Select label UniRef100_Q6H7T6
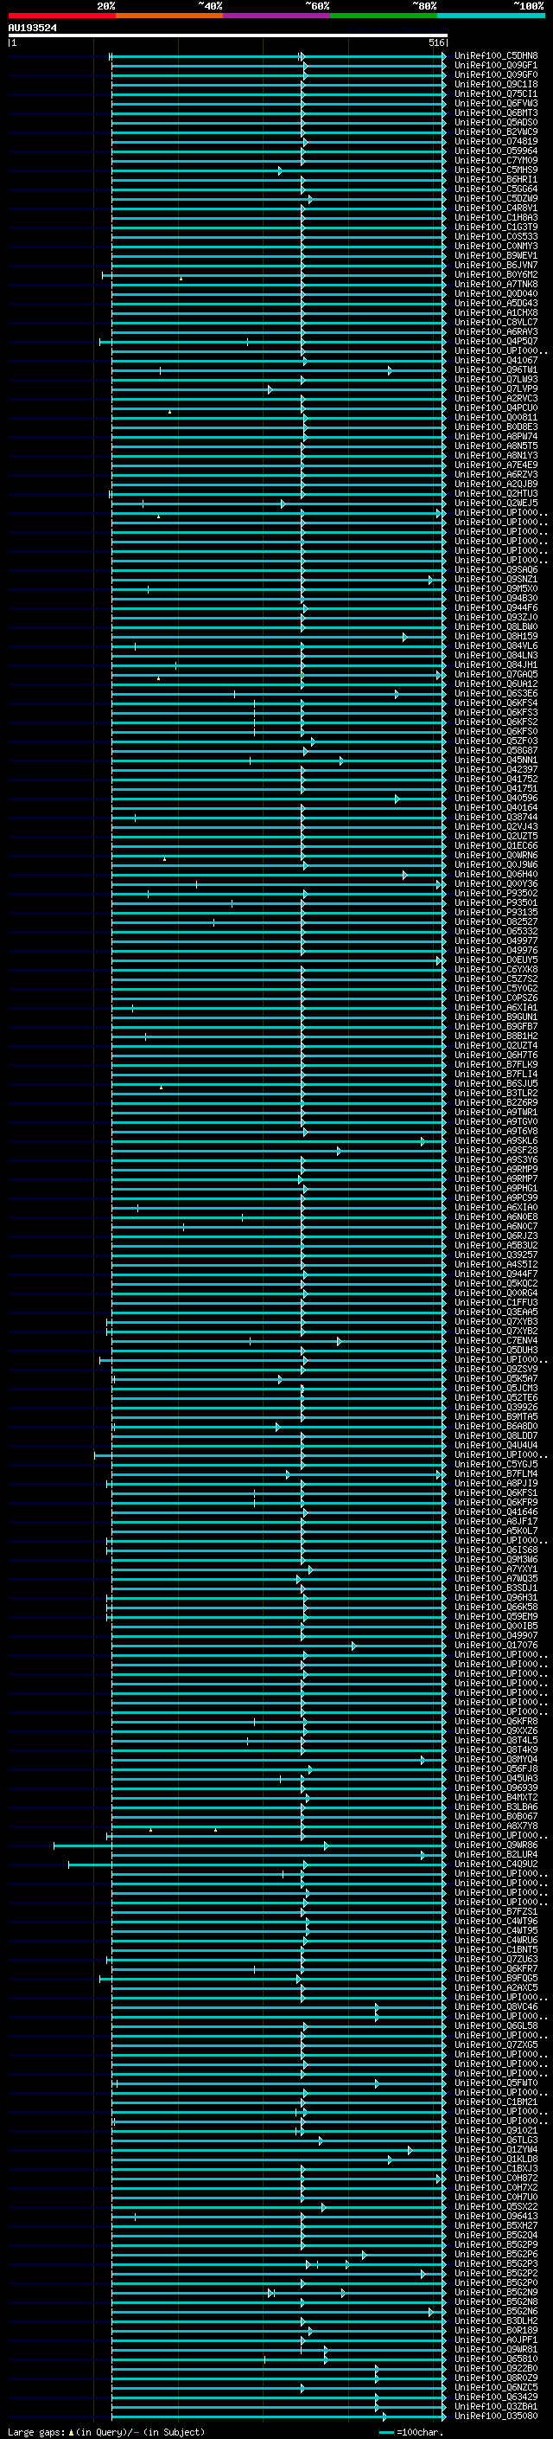 496,1055
